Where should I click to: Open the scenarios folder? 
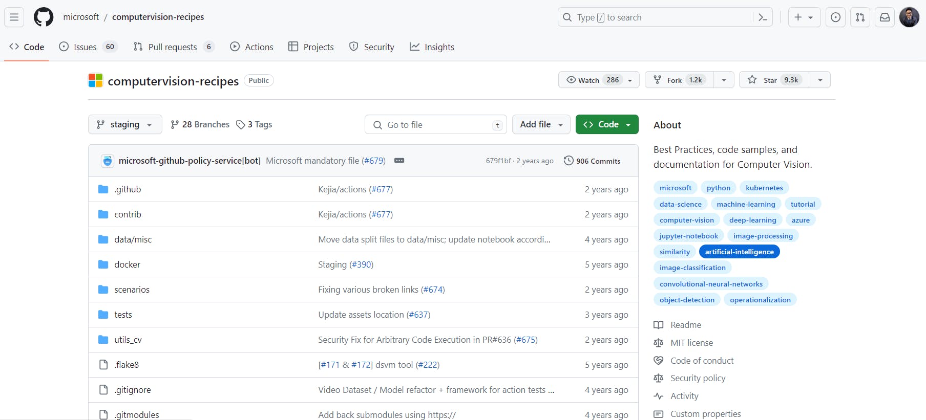coord(132,290)
